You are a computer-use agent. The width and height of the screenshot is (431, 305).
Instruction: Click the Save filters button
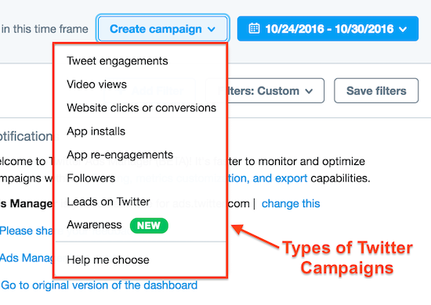pyautogui.click(x=376, y=91)
